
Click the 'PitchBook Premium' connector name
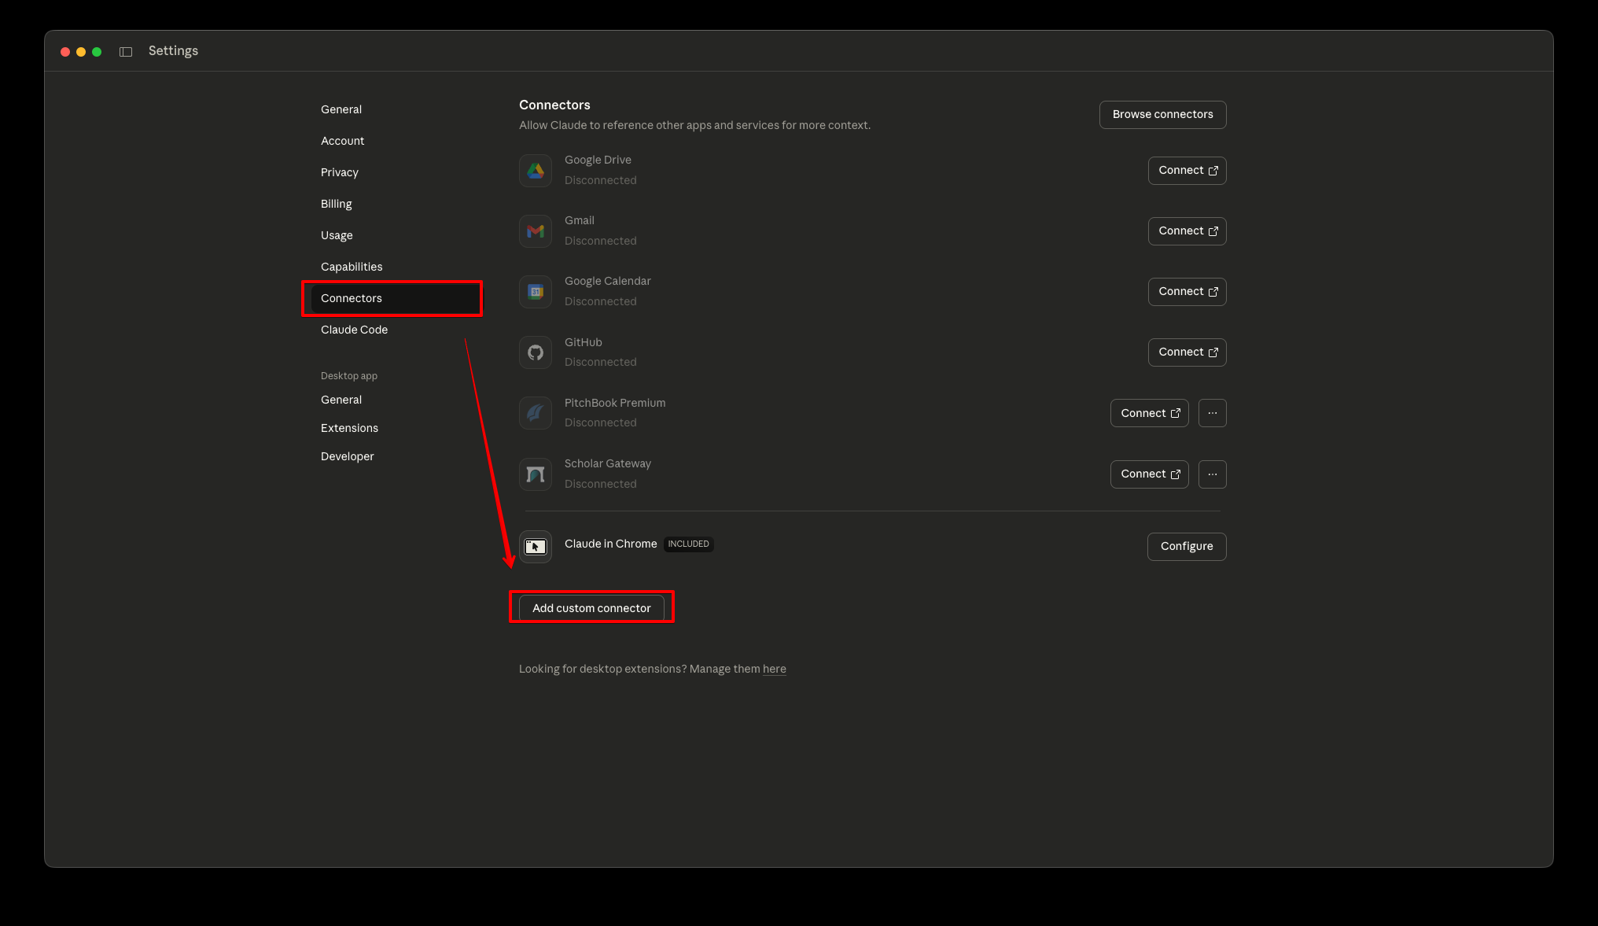[615, 403]
